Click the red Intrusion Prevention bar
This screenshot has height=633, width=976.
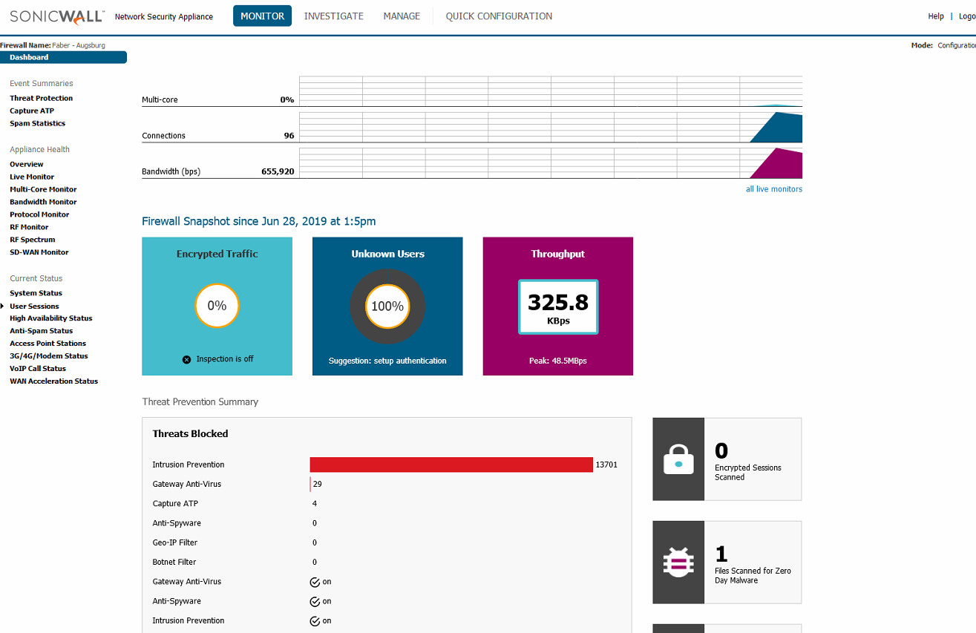pos(451,465)
